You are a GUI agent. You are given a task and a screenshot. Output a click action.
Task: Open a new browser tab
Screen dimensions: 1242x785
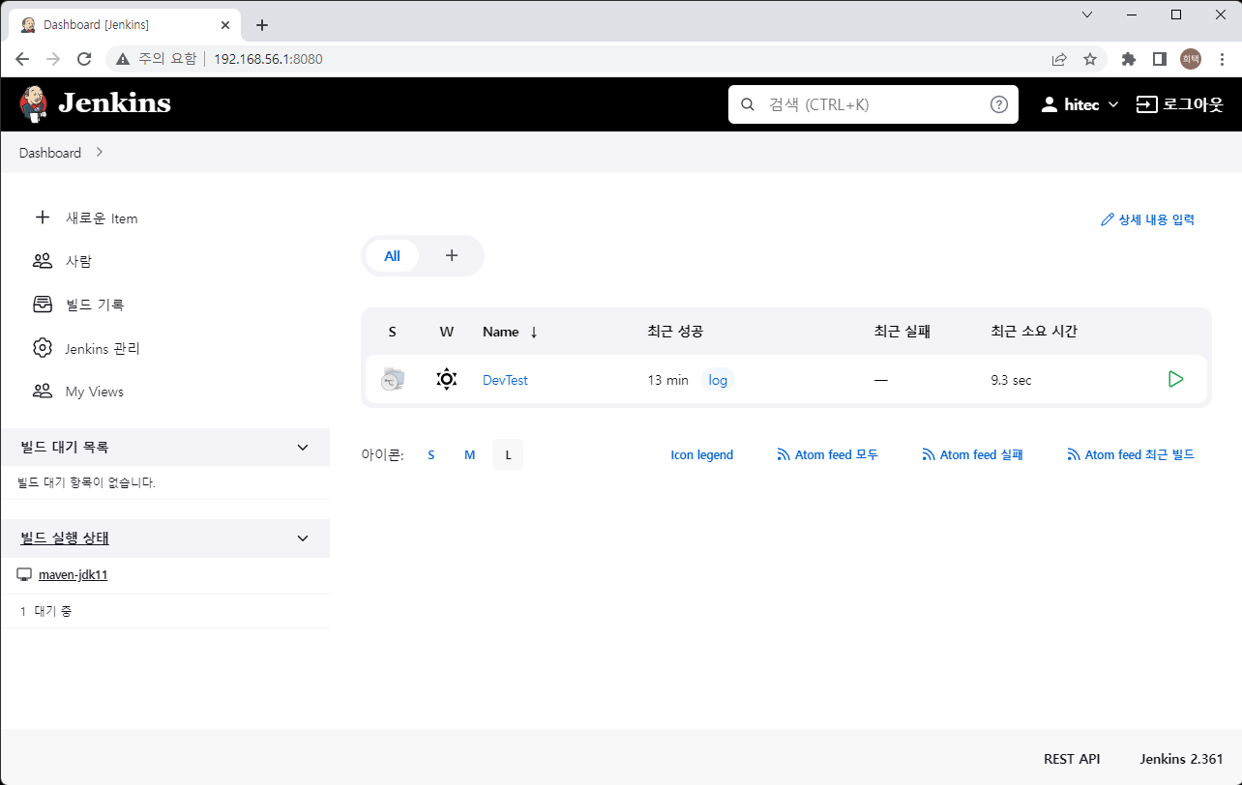tap(261, 25)
